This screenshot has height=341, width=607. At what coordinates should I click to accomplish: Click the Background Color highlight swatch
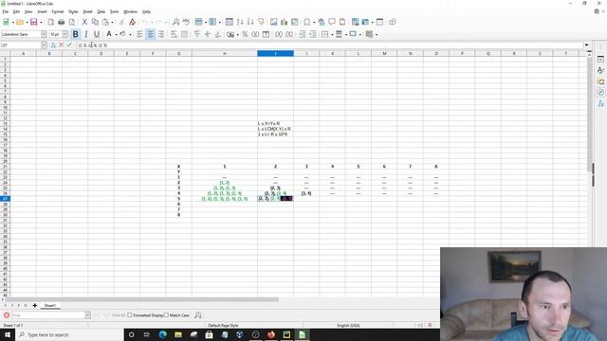tap(122, 34)
